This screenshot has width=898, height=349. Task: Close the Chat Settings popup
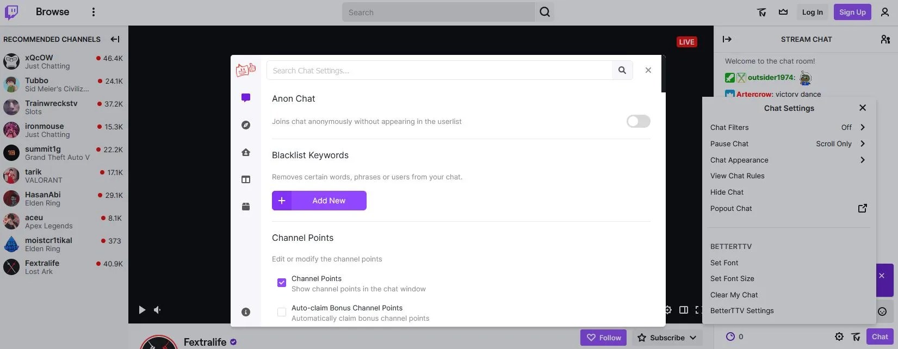[x=862, y=108]
